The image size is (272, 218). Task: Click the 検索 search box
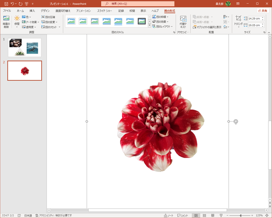pos(138,4)
